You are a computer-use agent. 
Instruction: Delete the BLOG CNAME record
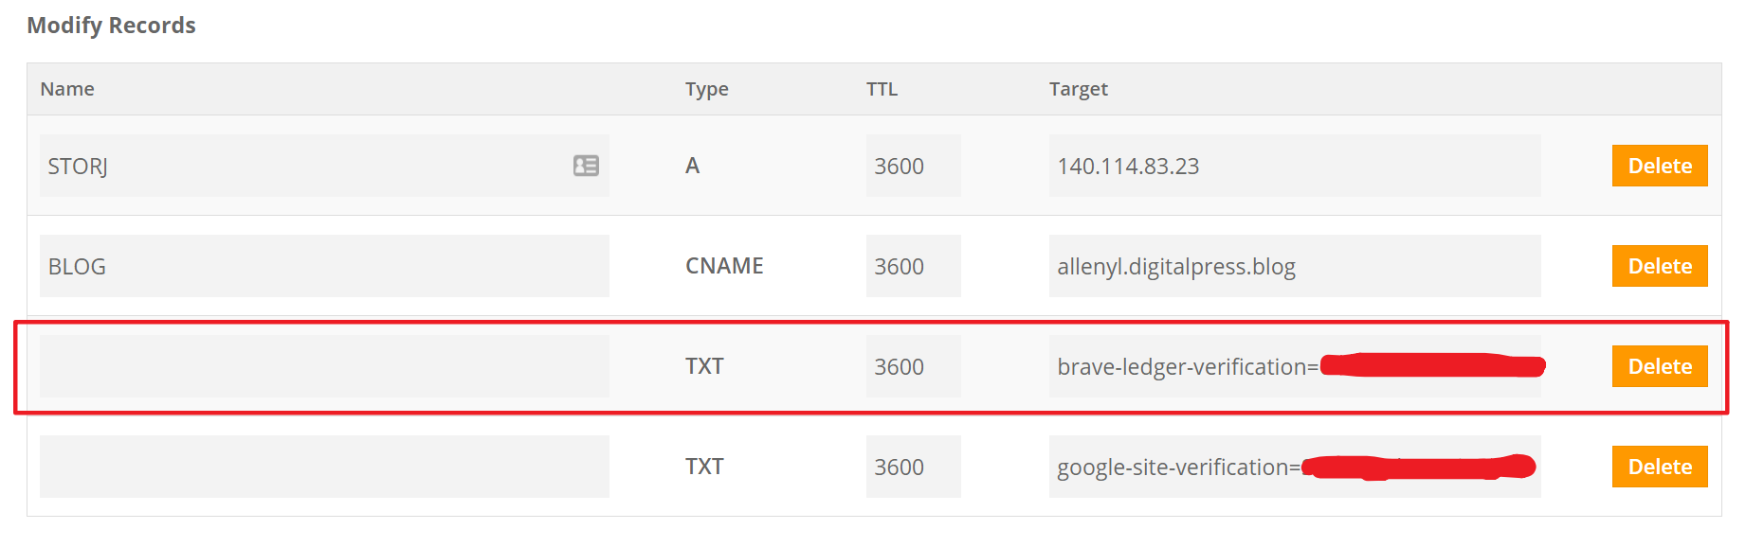pyautogui.click(x=1659, y=266)
